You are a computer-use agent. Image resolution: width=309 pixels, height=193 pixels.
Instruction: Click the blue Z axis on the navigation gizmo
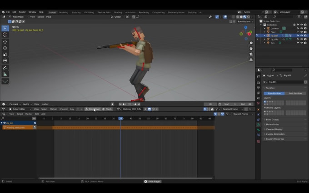coord(246,27)
